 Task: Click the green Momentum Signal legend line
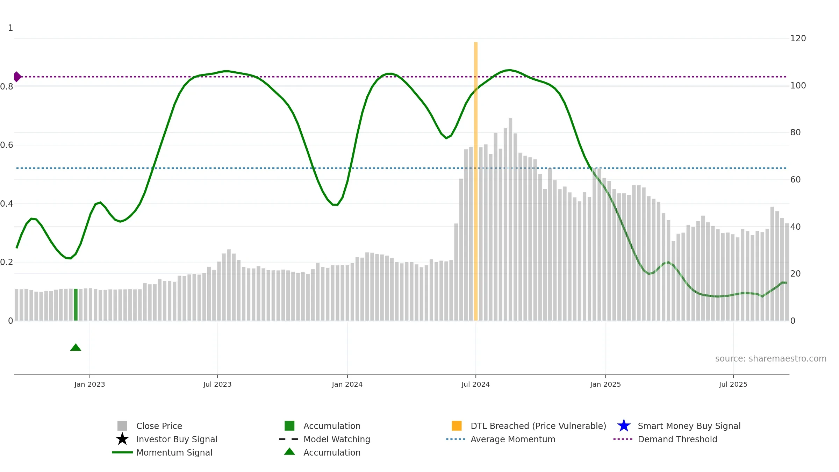point(122,452)
